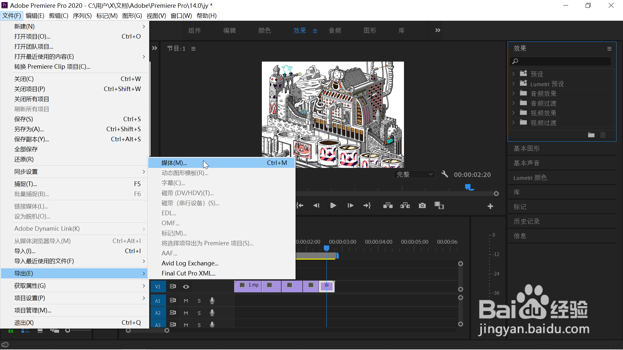Open the 历史记录 panel
Viewport: 623px width, 350px height.
527,221
